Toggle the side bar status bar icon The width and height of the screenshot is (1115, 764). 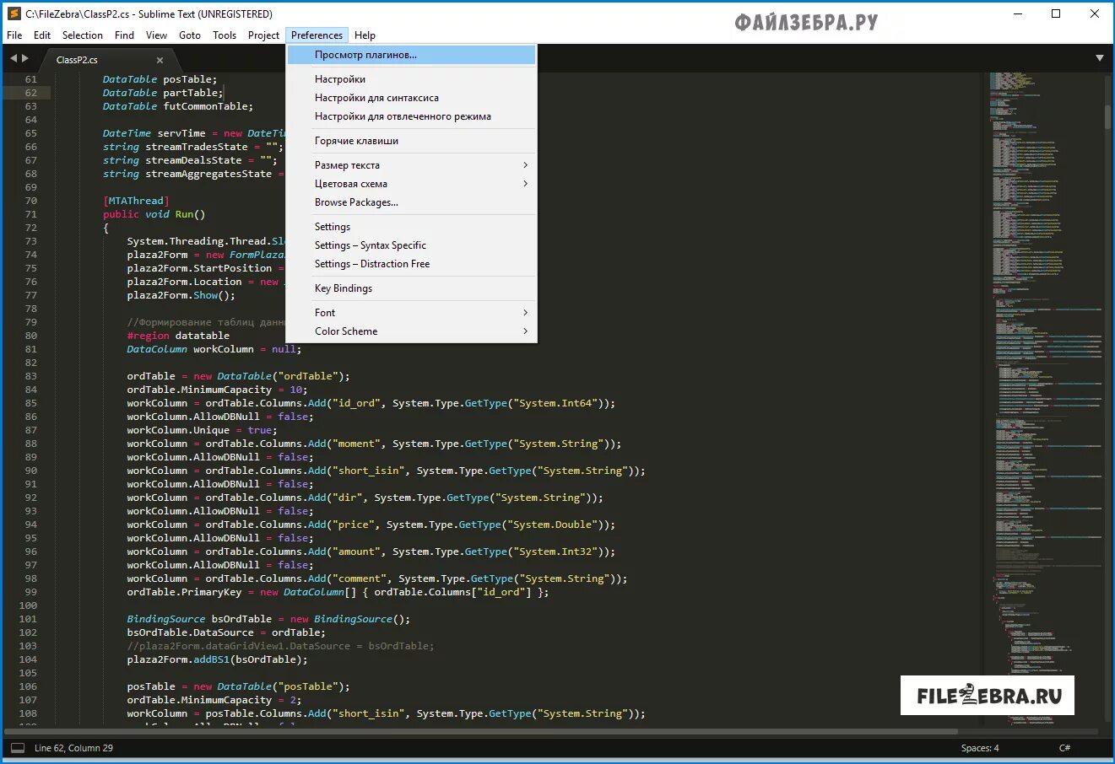[17, 748]
